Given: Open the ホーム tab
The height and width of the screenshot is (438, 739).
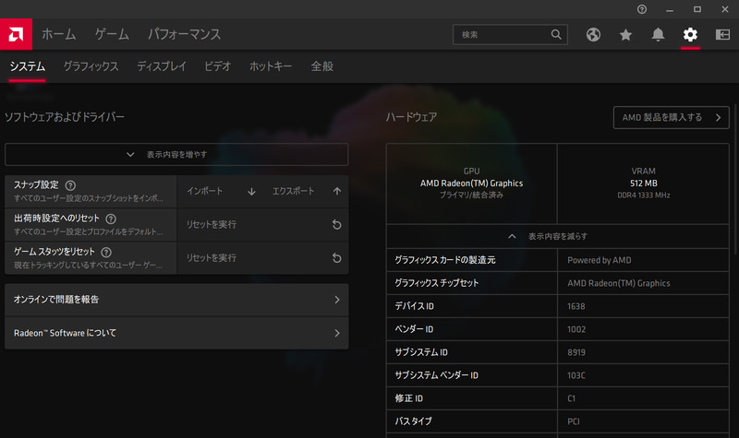Looking at the screenshot, I should (x=59, y=34).
